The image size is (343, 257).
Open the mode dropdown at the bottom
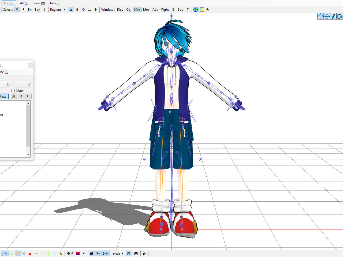point(118,253)
